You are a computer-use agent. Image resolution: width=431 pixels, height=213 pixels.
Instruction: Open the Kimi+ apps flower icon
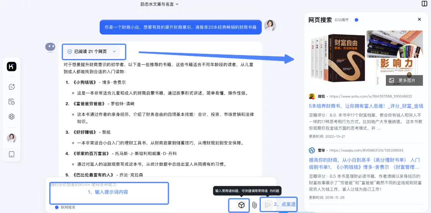coord(12,116)
